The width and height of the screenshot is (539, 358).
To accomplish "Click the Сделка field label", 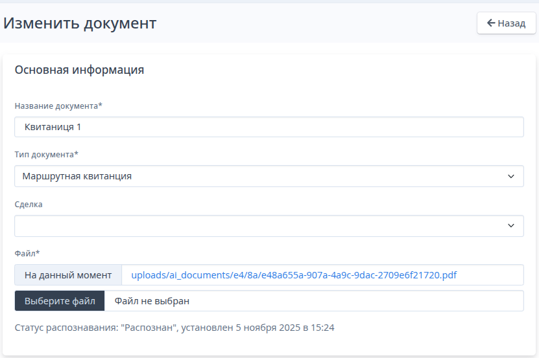I will tap(29, 204).
